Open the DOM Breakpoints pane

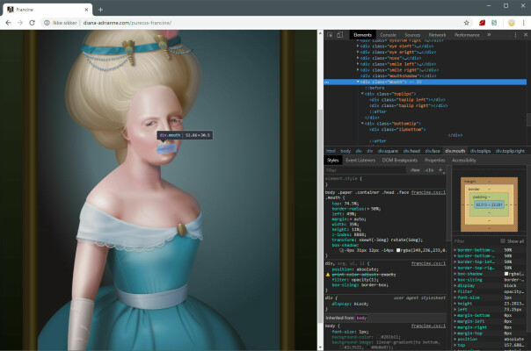[400, 161]
